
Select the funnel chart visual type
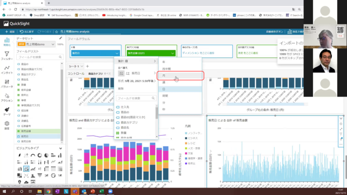[x=40, y=176]
